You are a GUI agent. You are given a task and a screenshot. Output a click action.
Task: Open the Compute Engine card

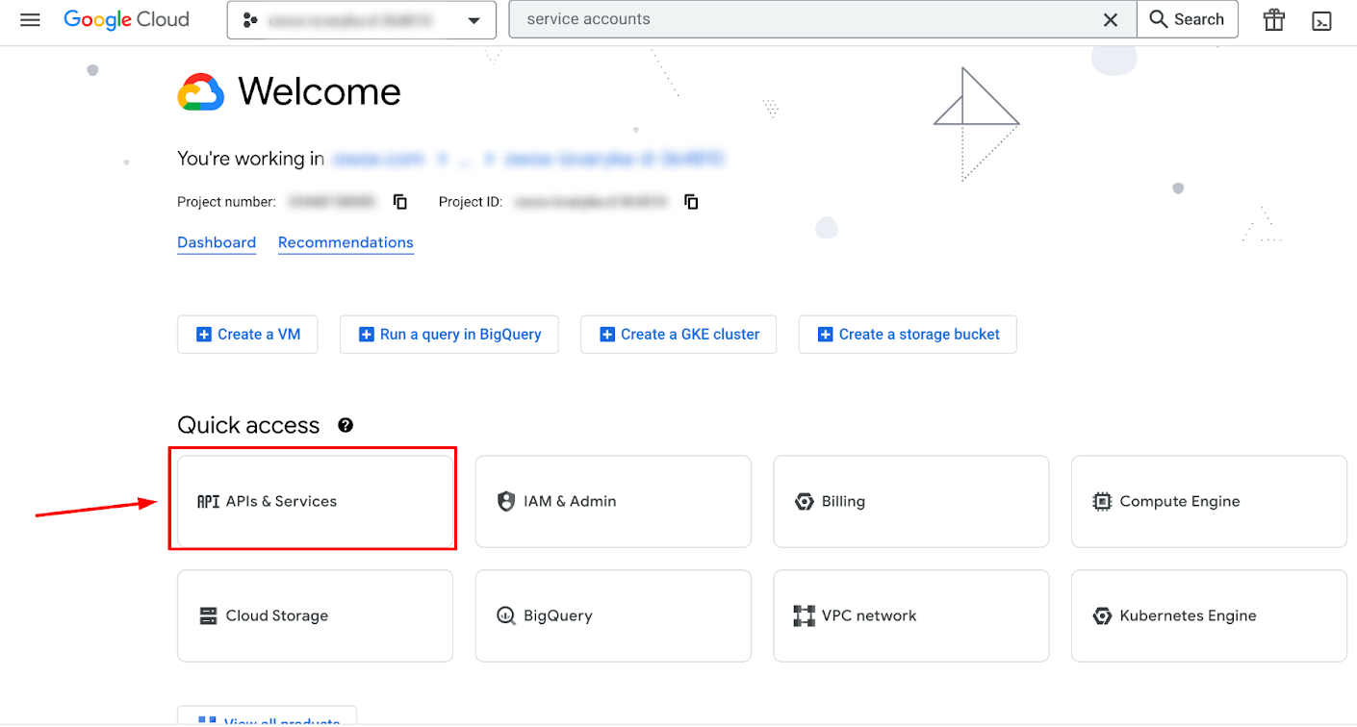click(1209, 501)
